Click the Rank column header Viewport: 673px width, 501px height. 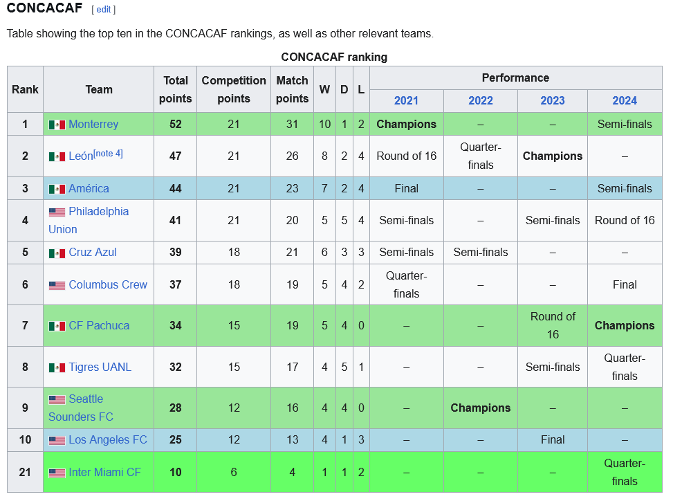26,89
